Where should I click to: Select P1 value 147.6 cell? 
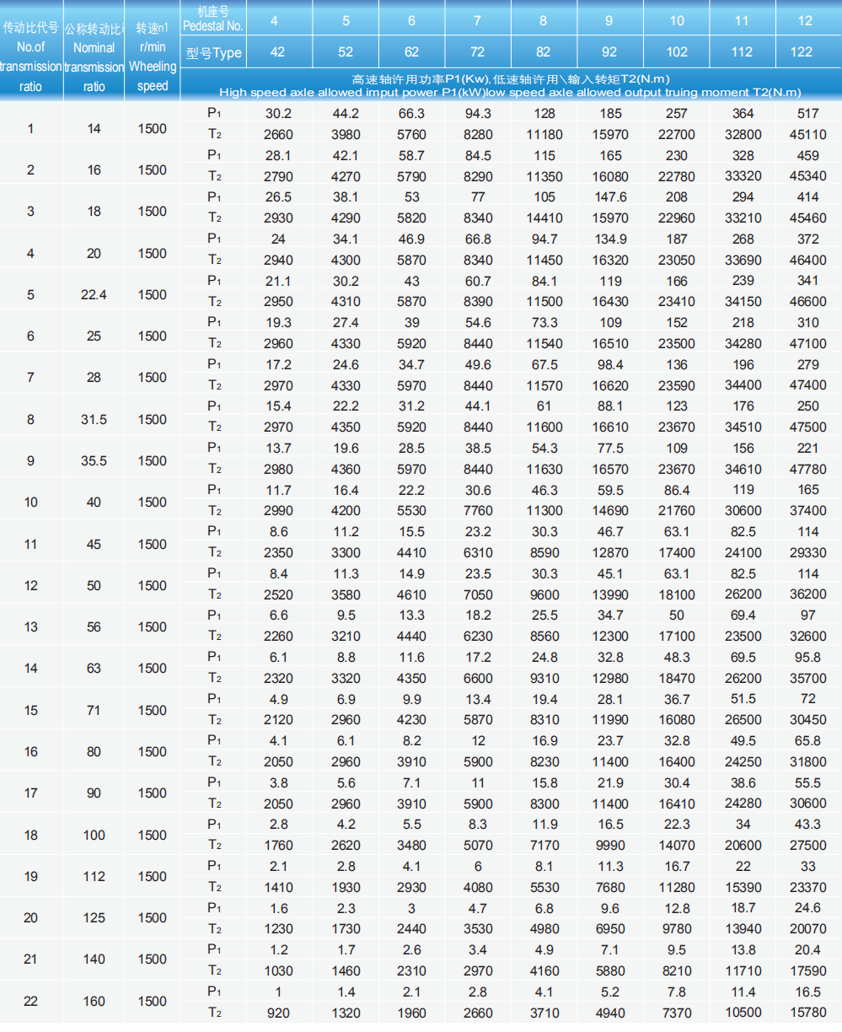(x=610, y=197)
